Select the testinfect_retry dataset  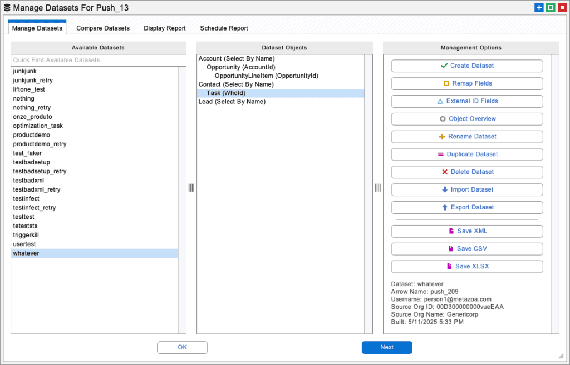95,208
